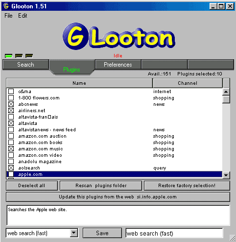
Task: Click the Glooton title bar app icon
Action: point(6,6)
